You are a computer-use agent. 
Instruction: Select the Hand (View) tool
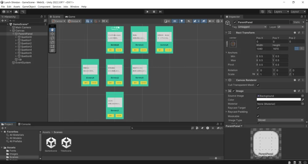click(x=52, y=30)
